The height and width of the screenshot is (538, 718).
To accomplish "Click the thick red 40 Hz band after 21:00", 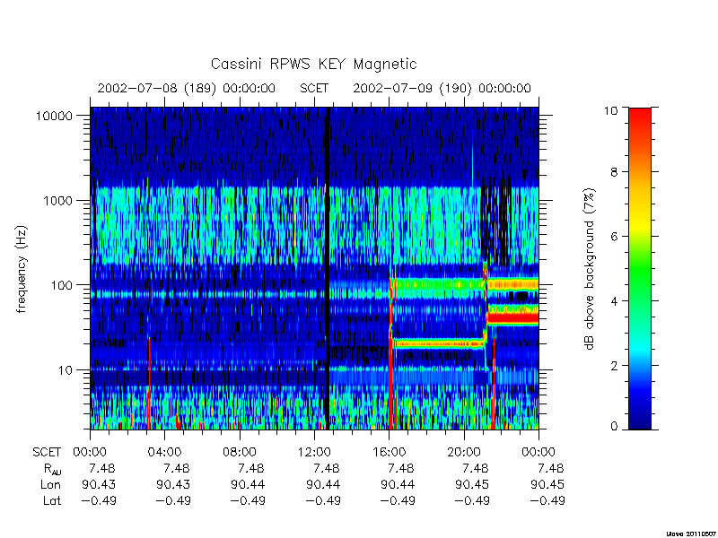I will pyautogui.click(x=512, y=318).
